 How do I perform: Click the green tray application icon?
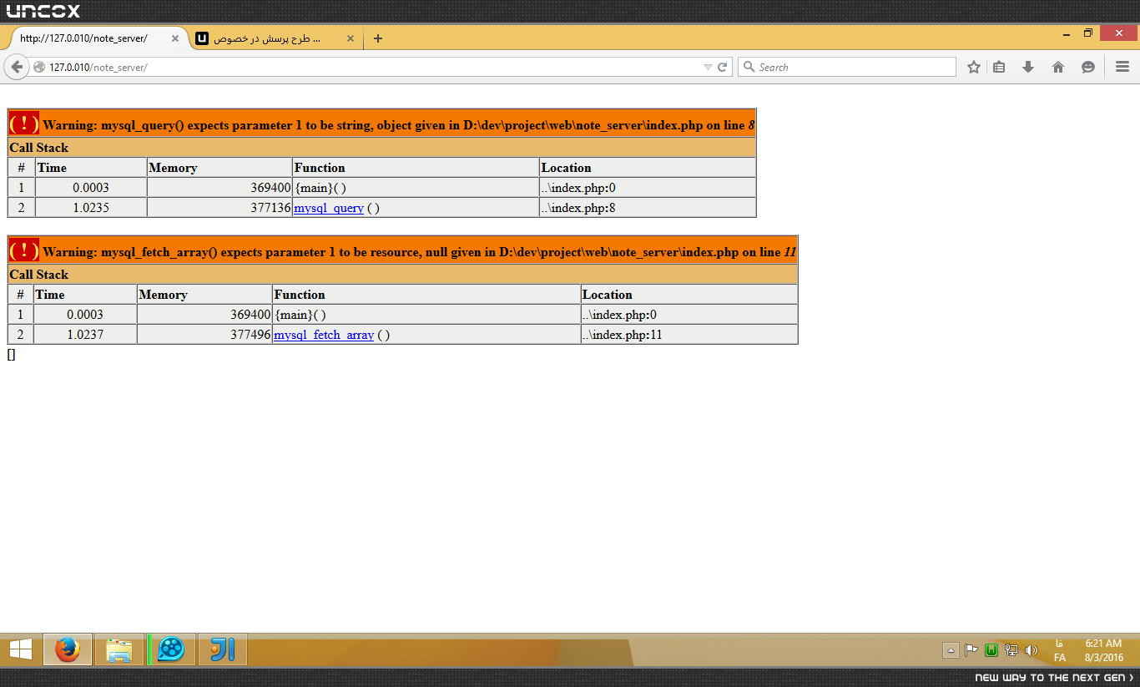(x=991, y=650)
